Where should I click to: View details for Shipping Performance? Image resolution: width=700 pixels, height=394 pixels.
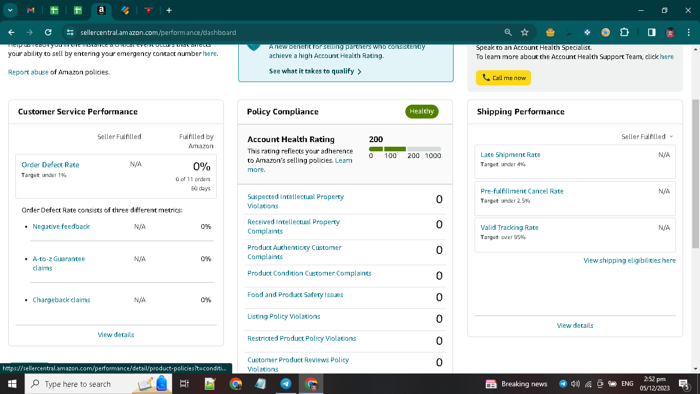coord(575,325)
